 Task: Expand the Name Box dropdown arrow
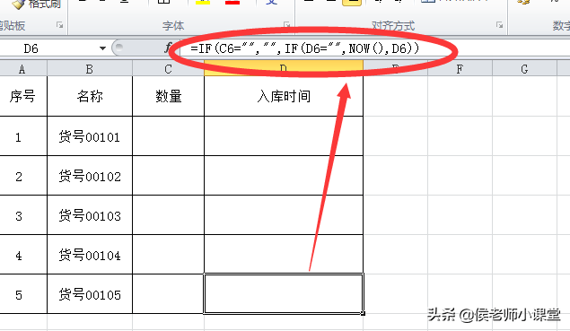102,48
